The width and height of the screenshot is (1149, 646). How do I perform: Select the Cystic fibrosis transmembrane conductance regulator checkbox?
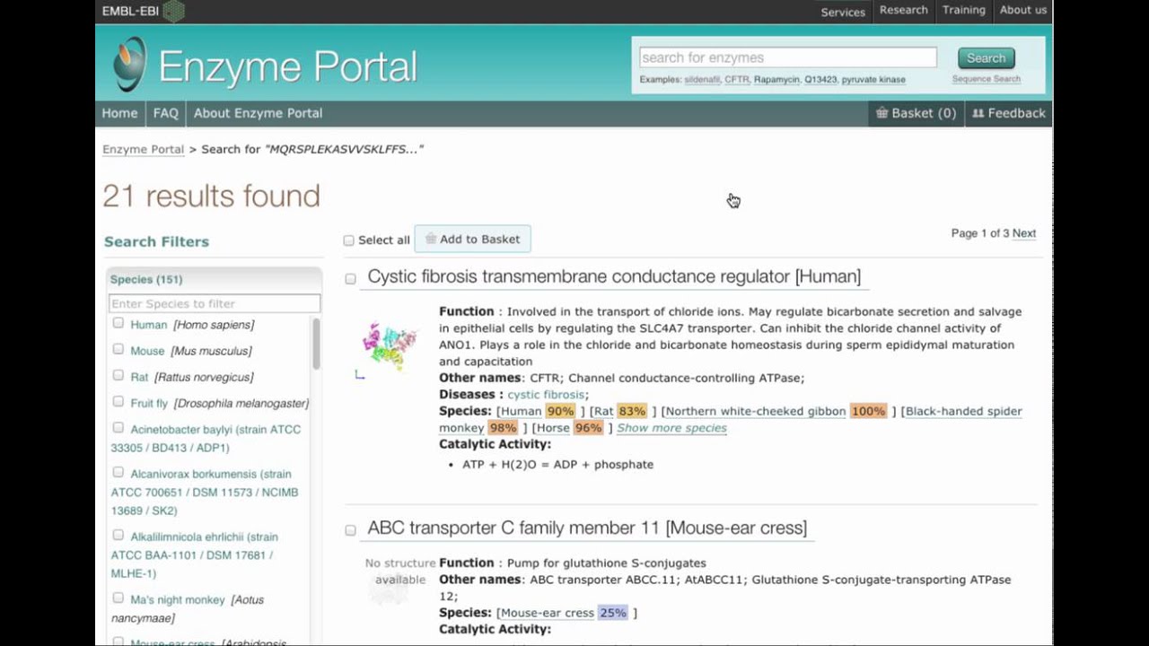pos(351,279)
